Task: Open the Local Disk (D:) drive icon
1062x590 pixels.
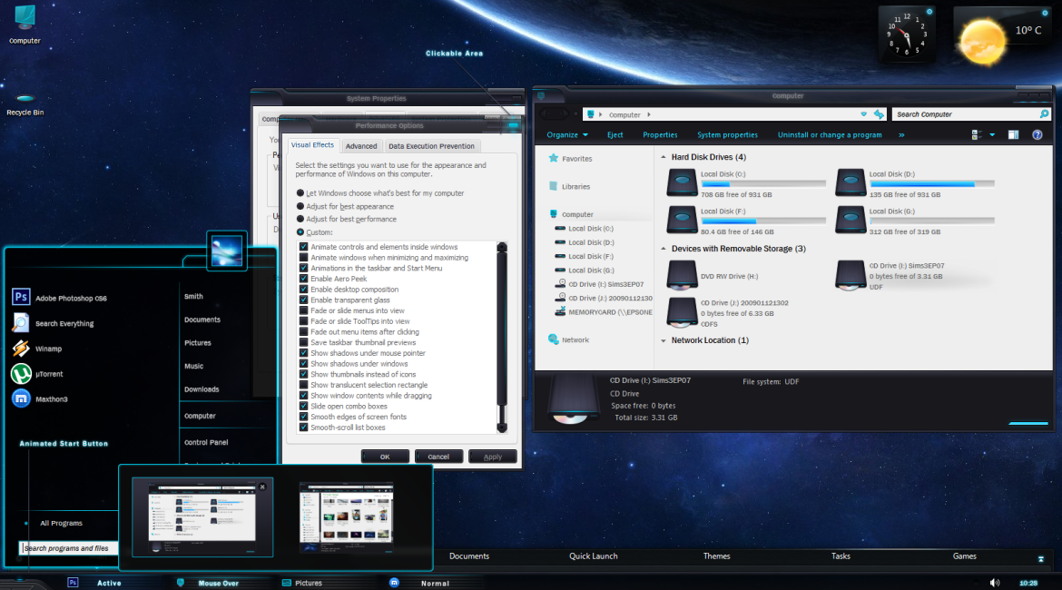Action: coord(851,183)
